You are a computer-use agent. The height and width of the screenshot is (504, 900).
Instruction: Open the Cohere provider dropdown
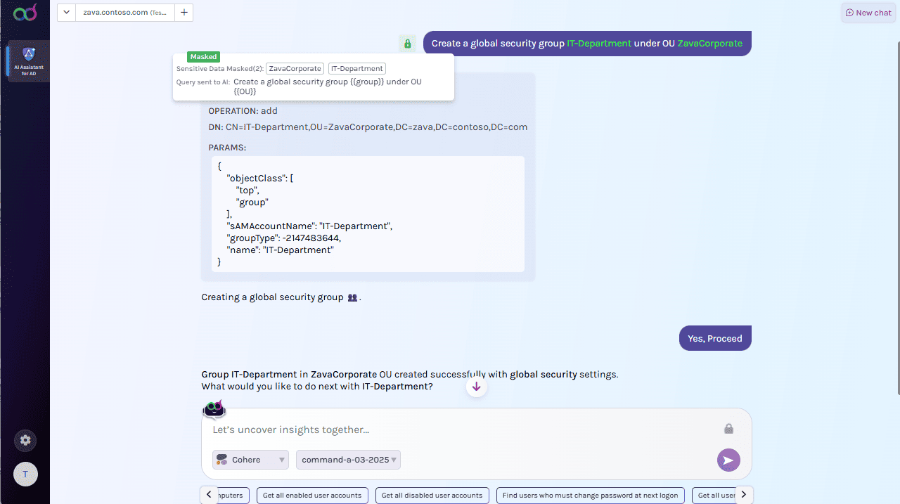tap(250, 460)
